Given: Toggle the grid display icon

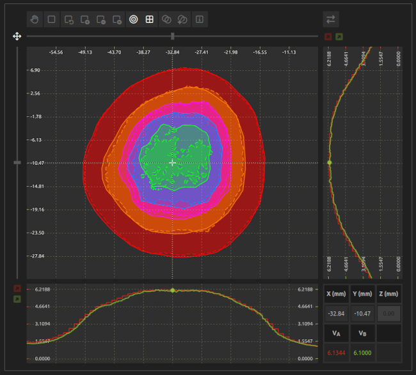Looking at the screenshot, I should [150, 19].
